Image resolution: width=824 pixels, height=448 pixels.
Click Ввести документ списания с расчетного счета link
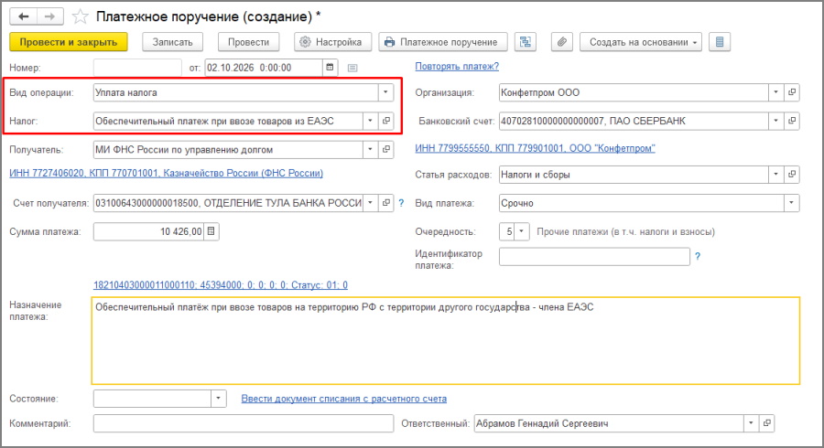(x=343, y=399)
